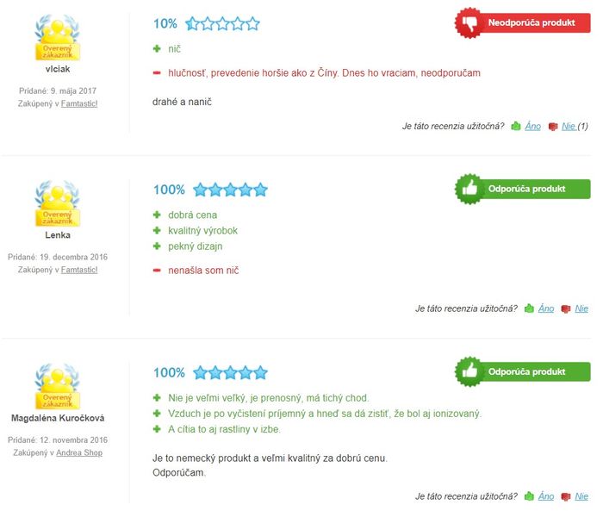
Task: Click green thumbs-up icon in vlciak's review
Action: click(516, 126)
